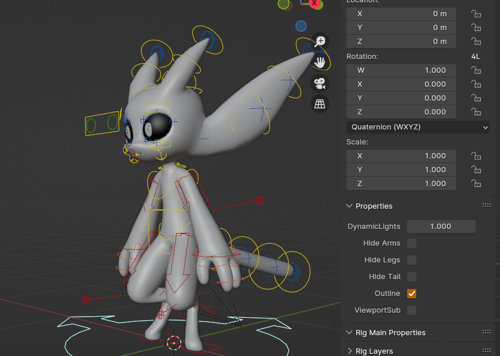500x356 pixels.
Task: Open the Quaternion (WXYZ) rotation mode dropdown
Action: pyautogui.click(x=418, y=127)
